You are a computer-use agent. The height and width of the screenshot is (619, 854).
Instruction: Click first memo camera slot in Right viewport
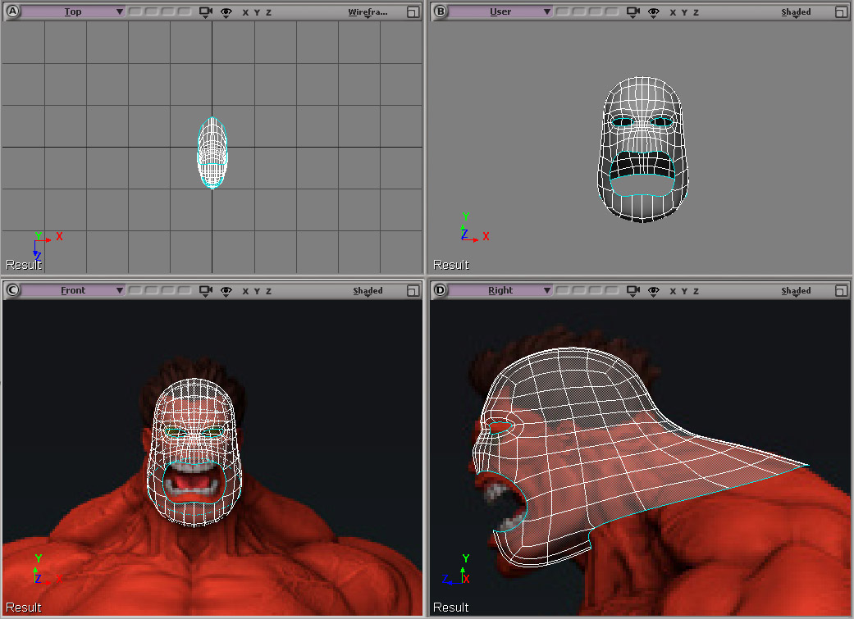pyautogui.click(x=563, y=290)
